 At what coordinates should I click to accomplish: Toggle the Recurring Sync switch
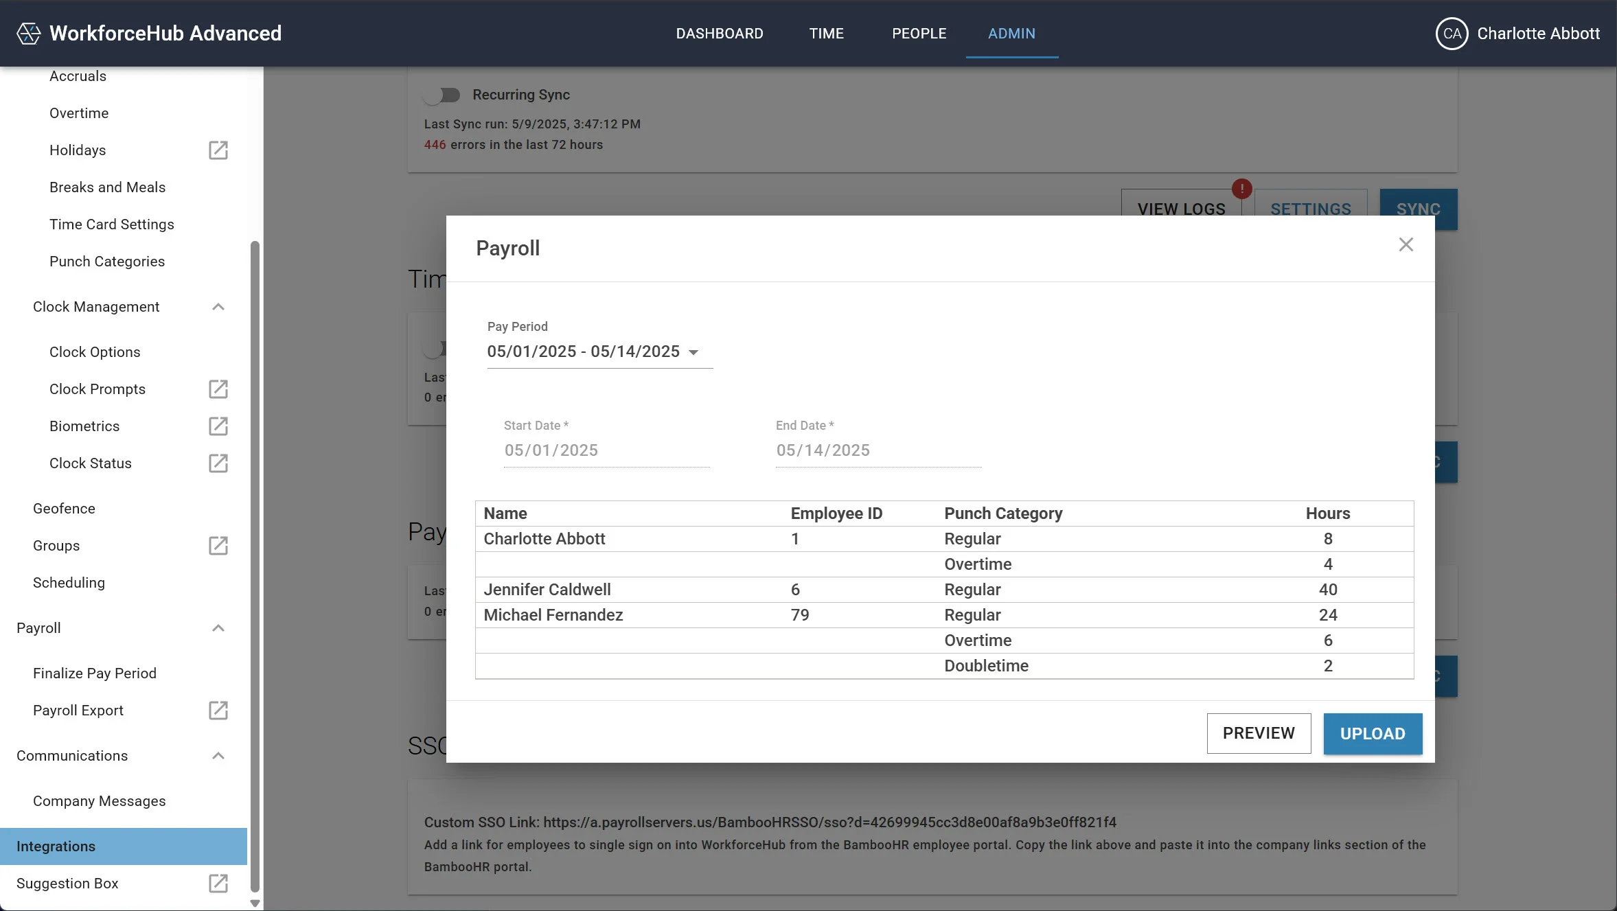pyautogui.click(x=442, y=95)
